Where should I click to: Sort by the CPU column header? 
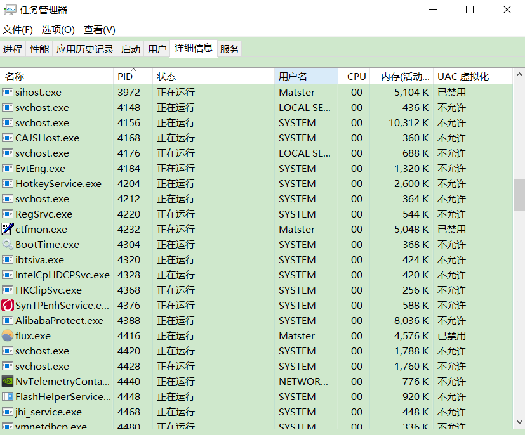click(354, 76)
